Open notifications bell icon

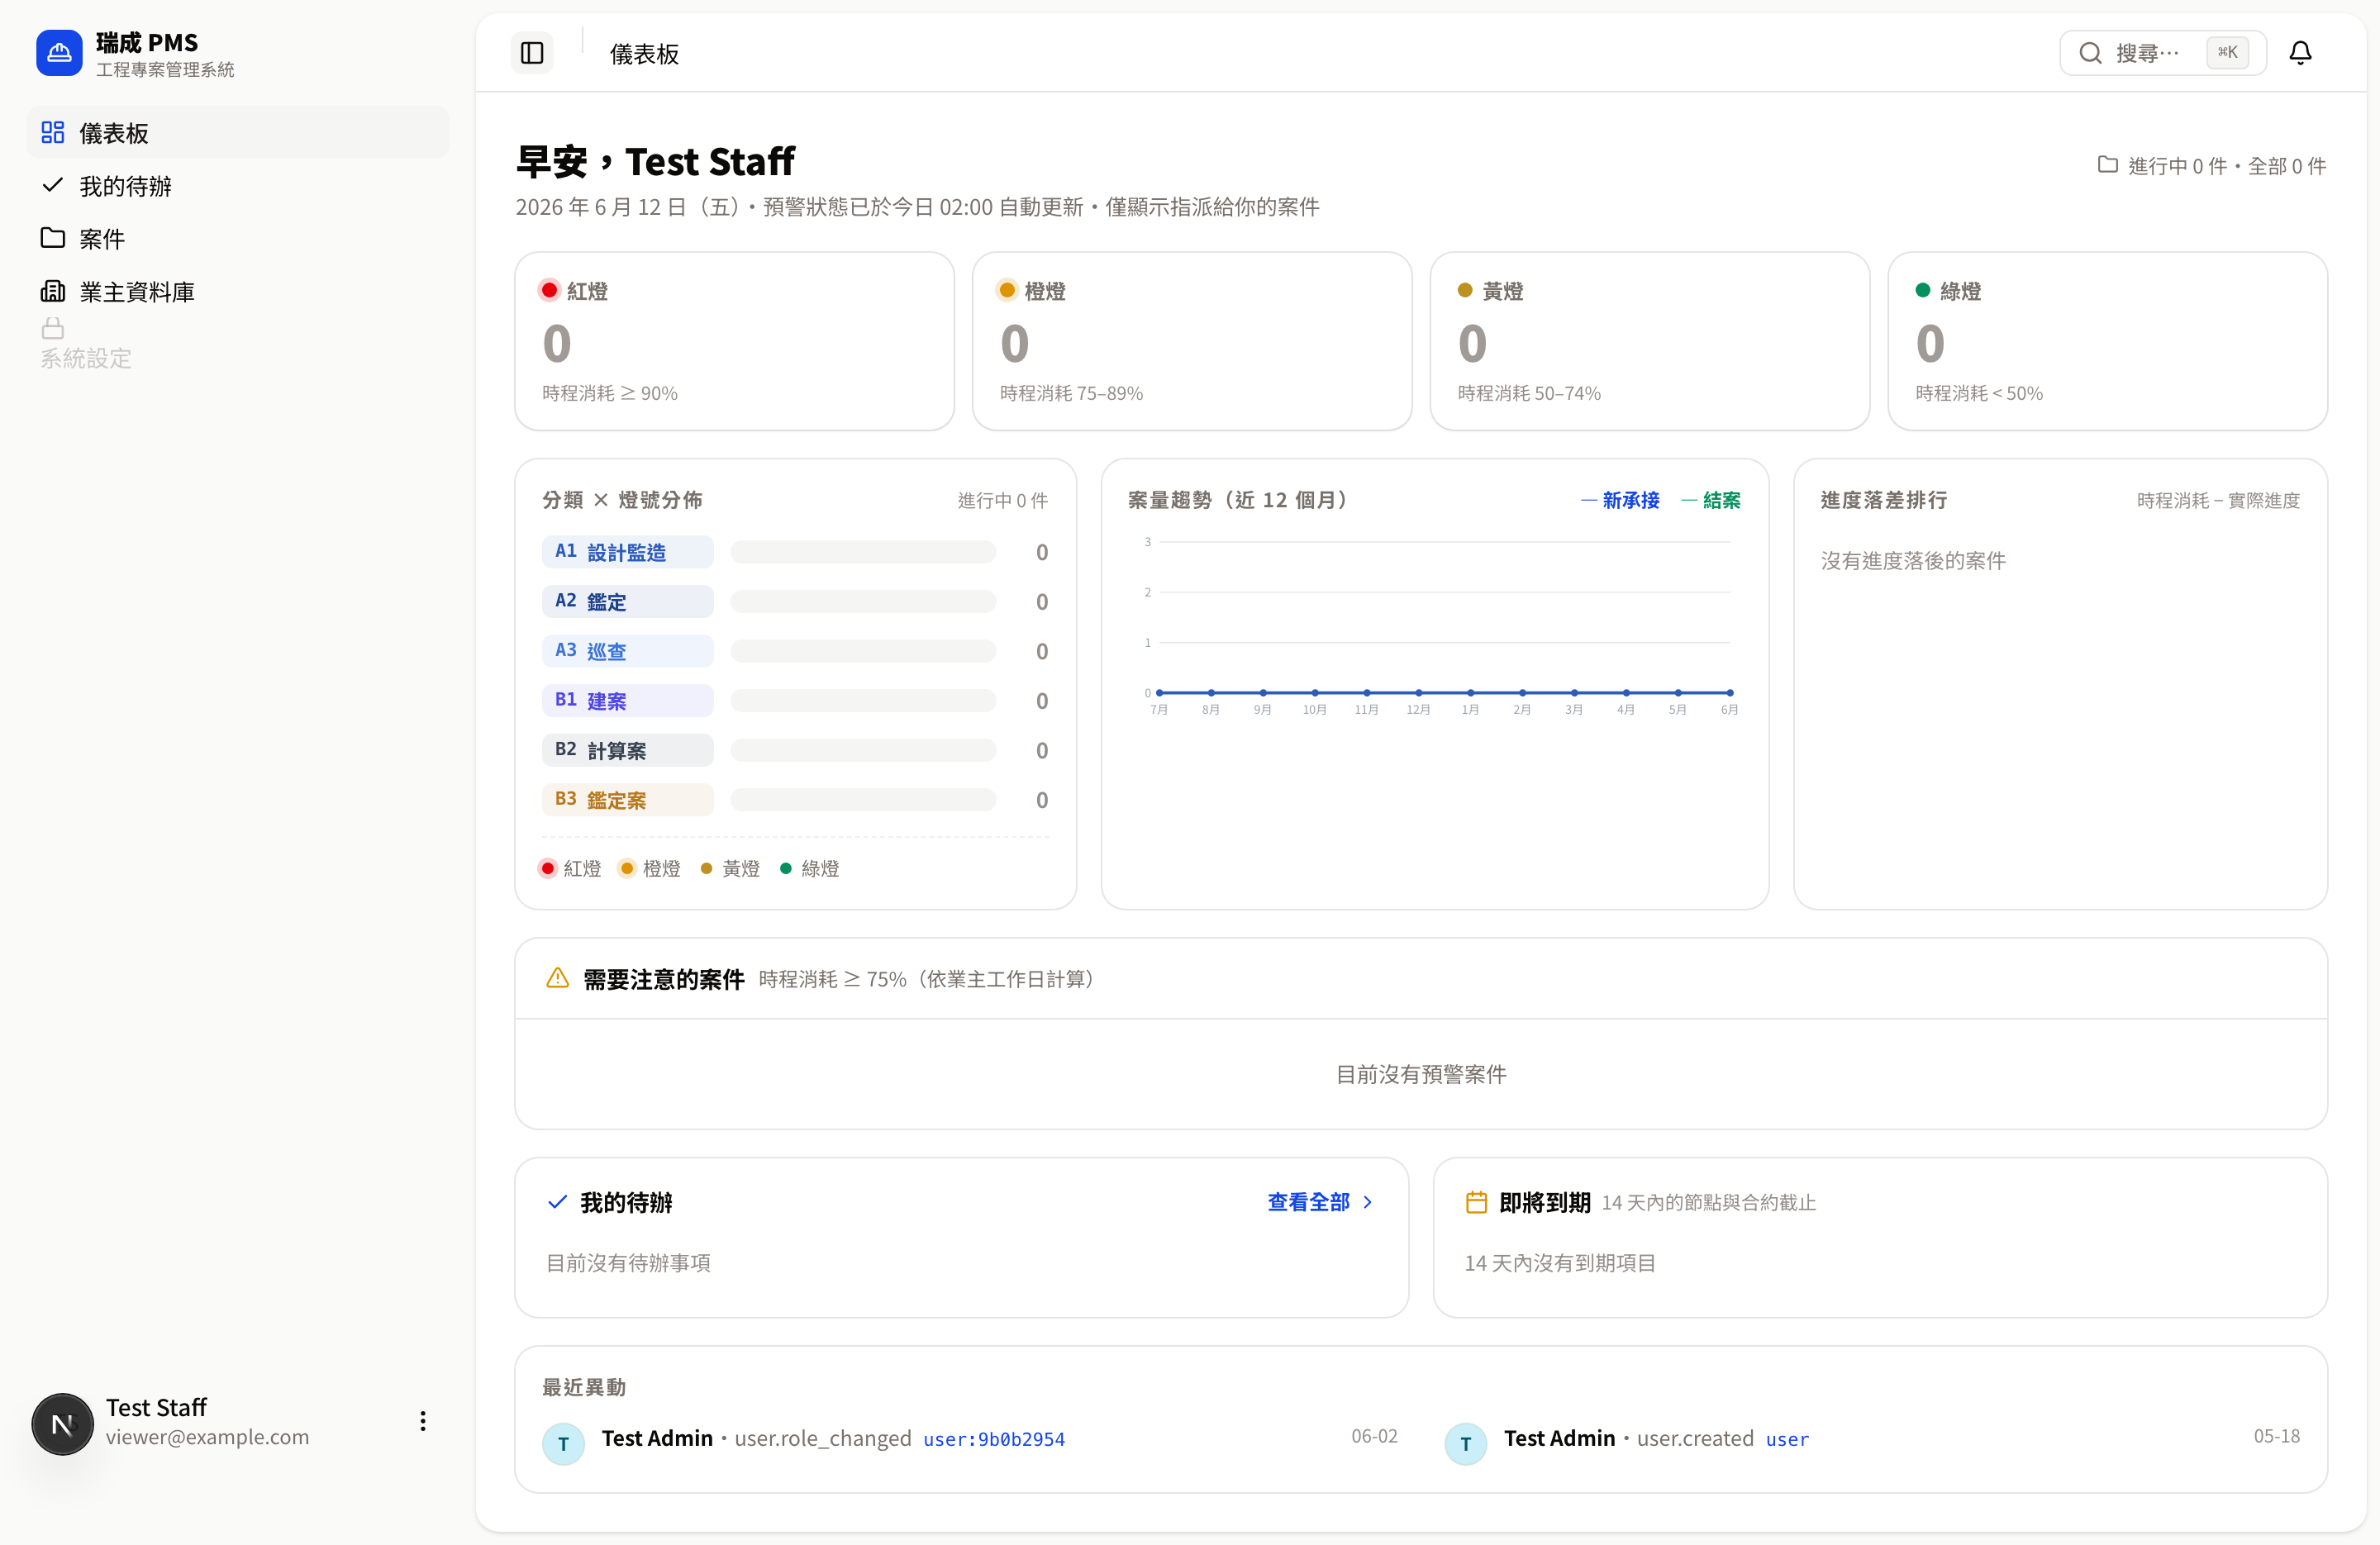tap(2301, 53)
